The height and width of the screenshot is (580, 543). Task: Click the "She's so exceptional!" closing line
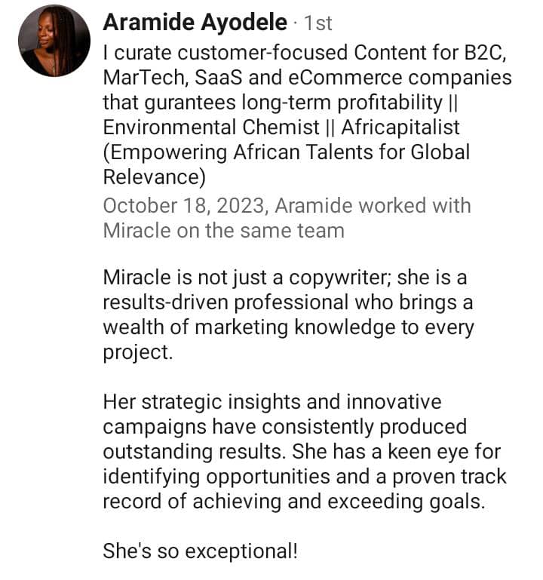pyautogui.click(x=200, y=551)
